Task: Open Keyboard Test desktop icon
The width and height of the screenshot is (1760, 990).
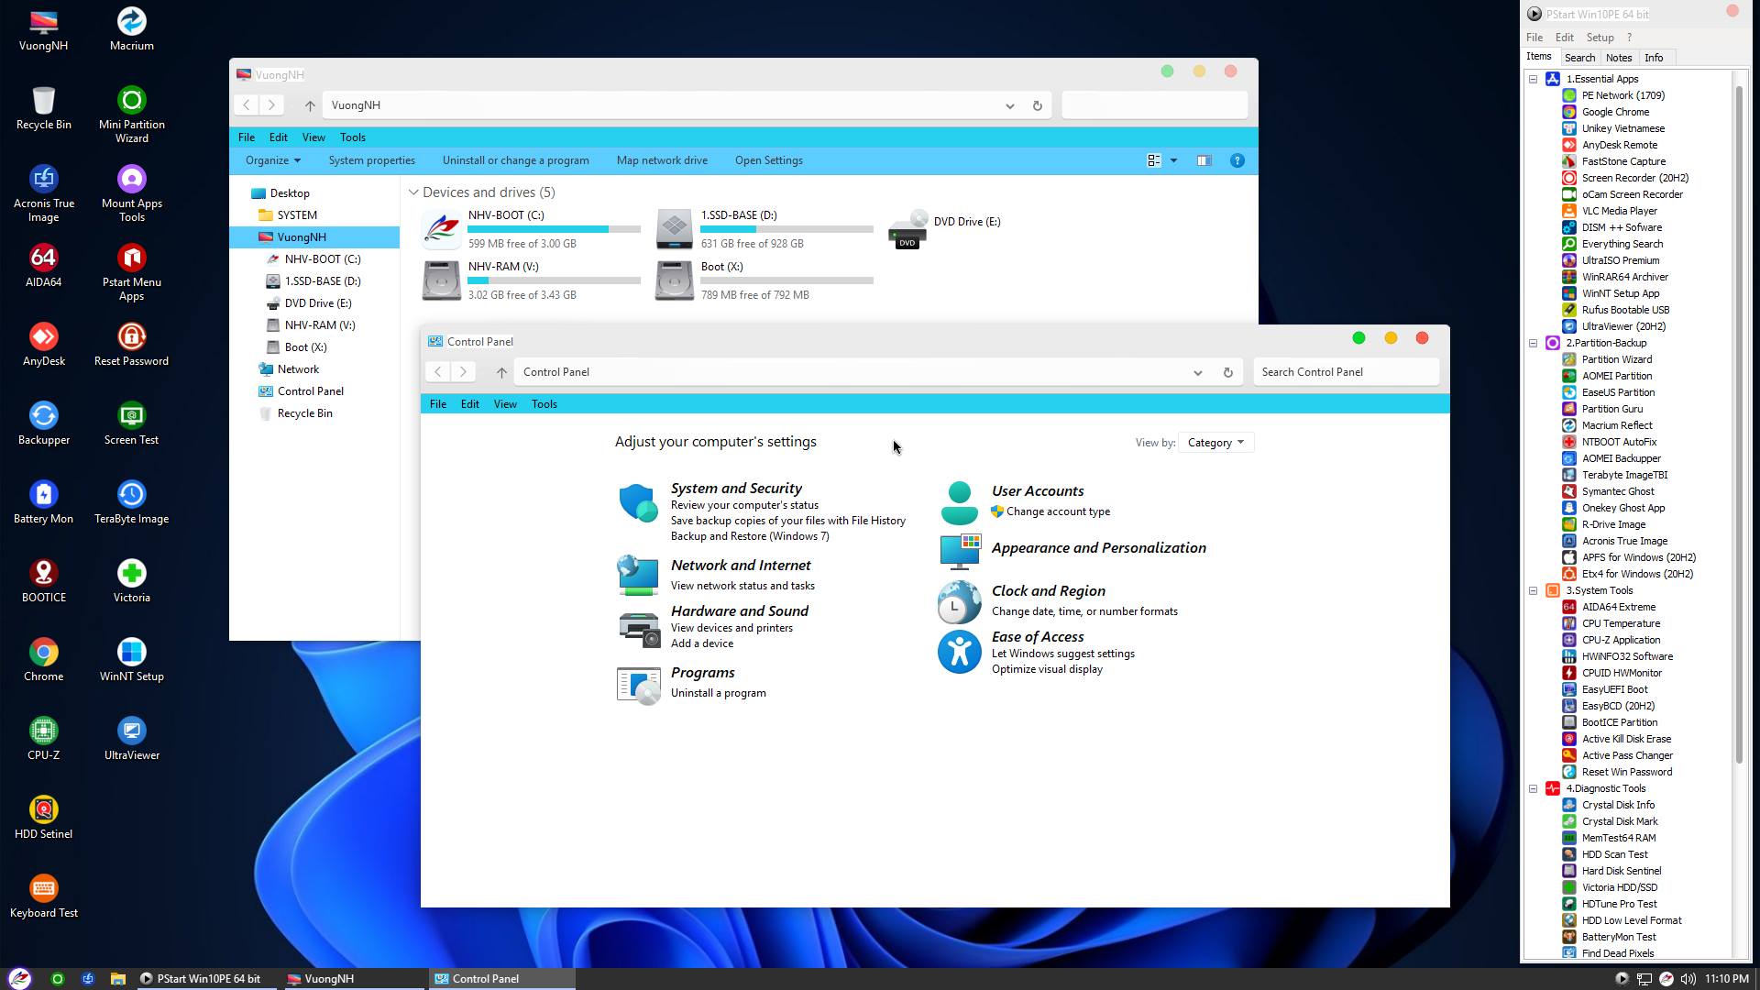Action: (x=43, y=896)
